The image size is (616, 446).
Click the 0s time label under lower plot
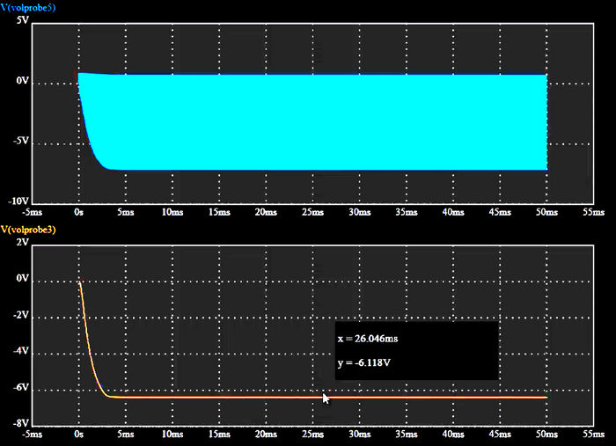[x=78, y=435]
